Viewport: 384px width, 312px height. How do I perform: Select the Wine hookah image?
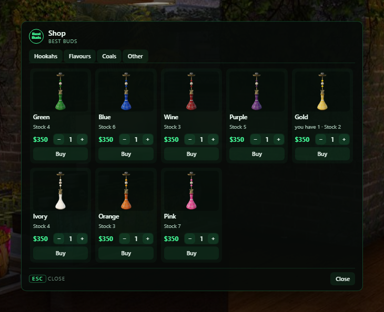point(191,91)
